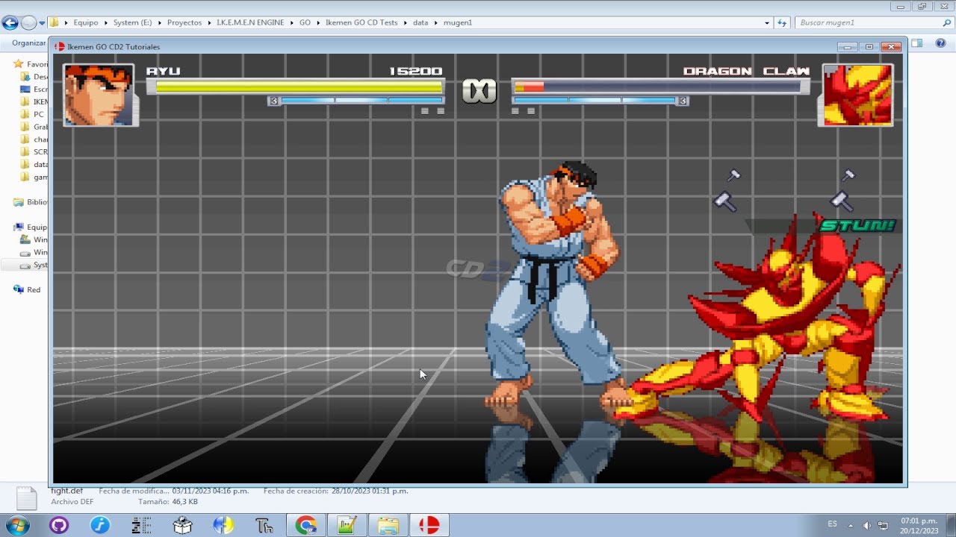Click the Ikemen GO window title icon
956x537 pixels.
(x=60, y=47)
